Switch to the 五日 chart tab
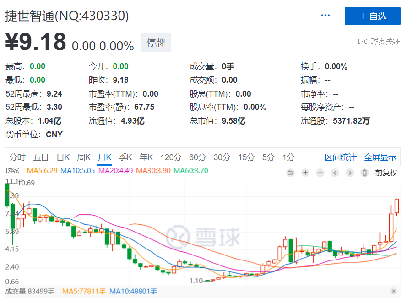The height and width of the screenshot is (298, 412). pos(40,157)
